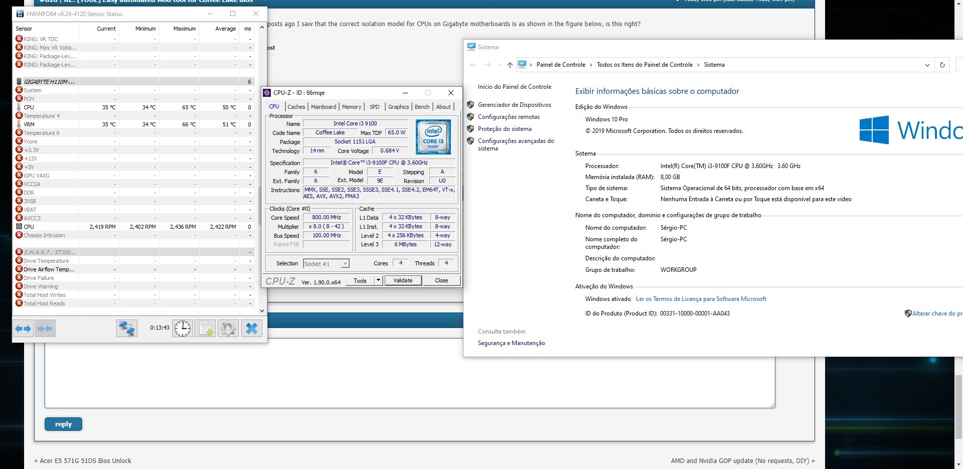Click HWiNFO sensor list scroll-down arrow
This screenshot has width=963, height=469.
click(262, 311)
